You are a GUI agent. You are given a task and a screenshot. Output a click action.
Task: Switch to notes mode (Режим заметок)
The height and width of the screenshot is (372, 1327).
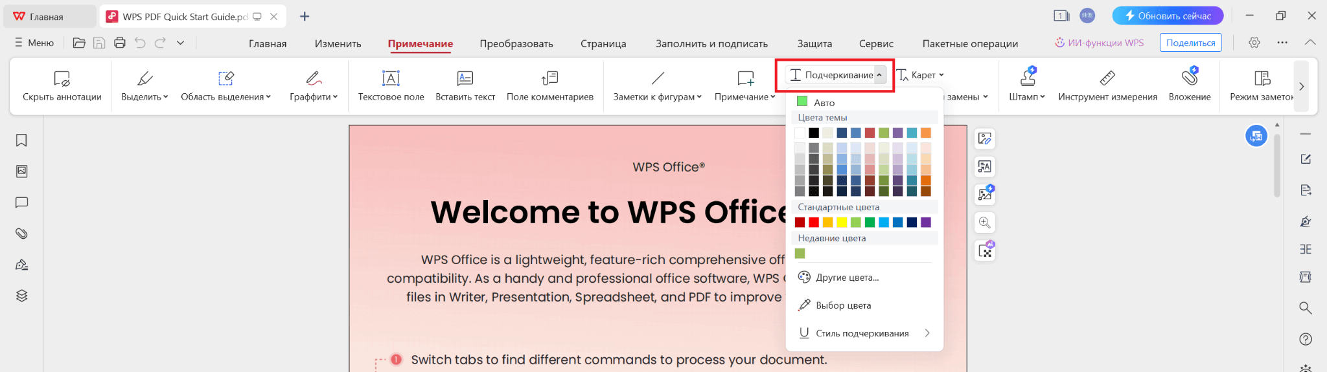(1261, 85)
